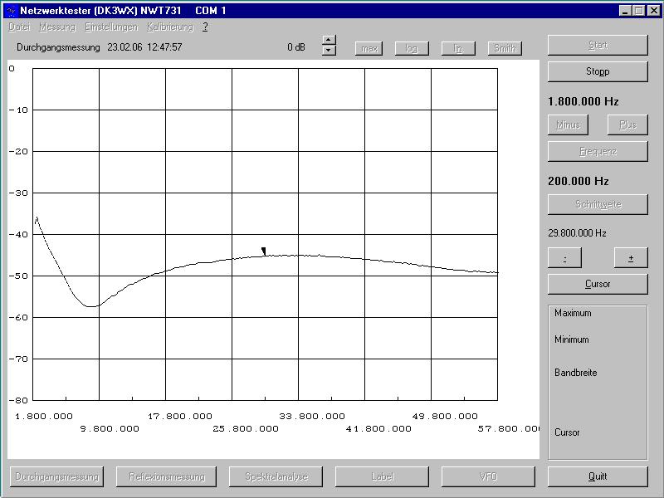
Task: Move cursor with the plus-minus (±) button
Action: pos(631,258)
